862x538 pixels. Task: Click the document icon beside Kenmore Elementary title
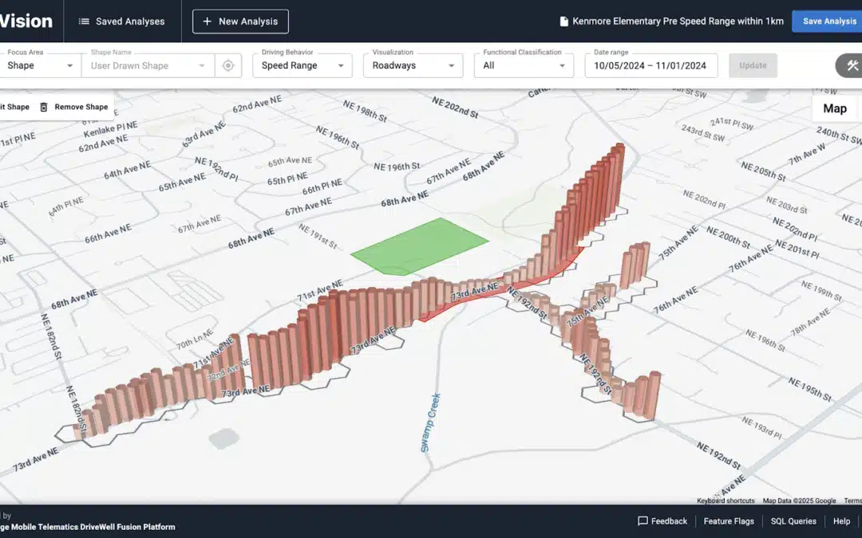[564, 22]
